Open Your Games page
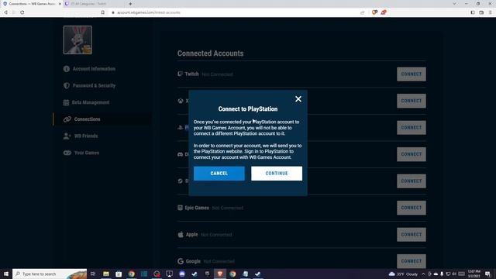Viewport: 496px width, 279px height. pos(87,153)
